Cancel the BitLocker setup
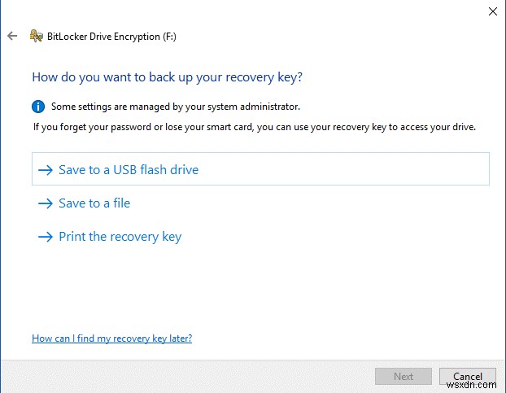 click(468, 376)
